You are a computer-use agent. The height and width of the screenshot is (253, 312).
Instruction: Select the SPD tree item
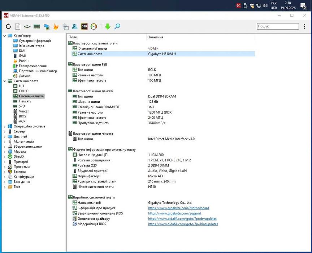click(x=22, y=106)
